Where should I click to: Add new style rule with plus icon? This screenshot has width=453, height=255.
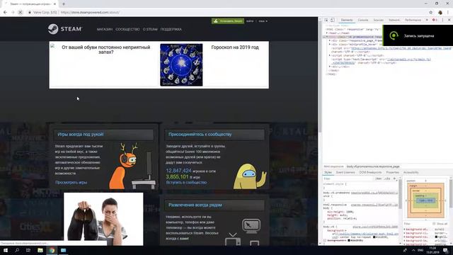(394, 178)
